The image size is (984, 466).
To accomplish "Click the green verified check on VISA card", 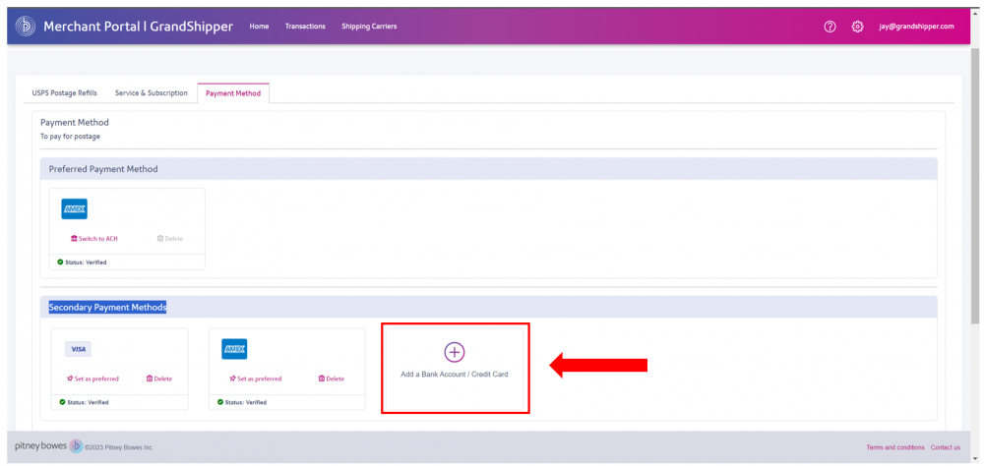I will point(63,402).
